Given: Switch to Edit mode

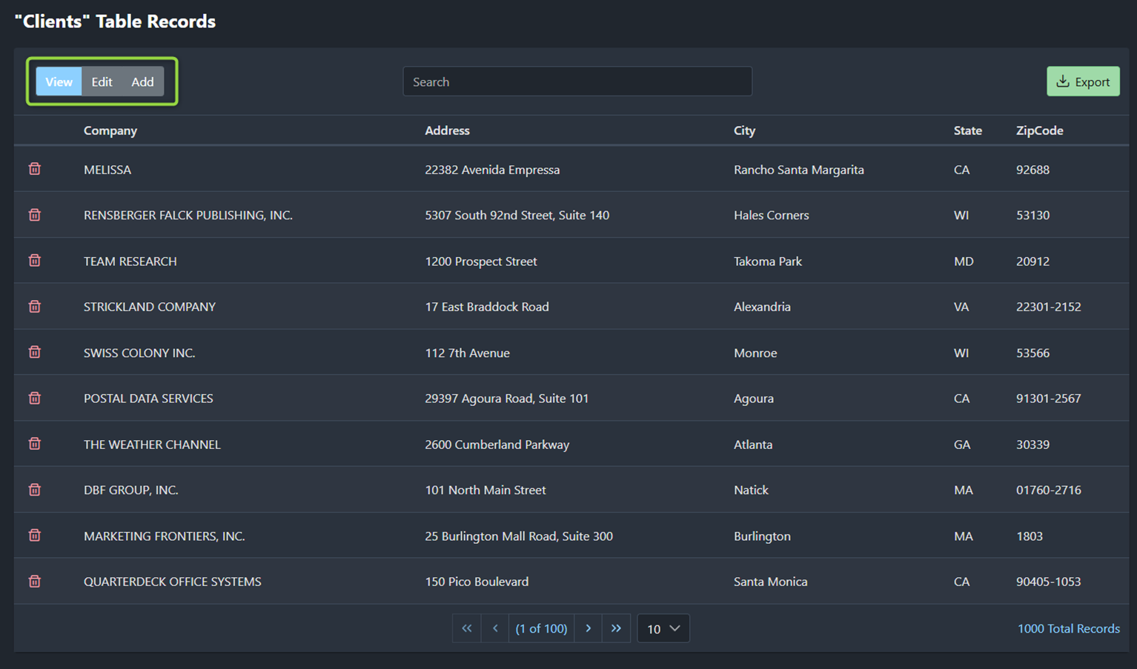Looking at the screenshot, I should (x=102, y=81).
